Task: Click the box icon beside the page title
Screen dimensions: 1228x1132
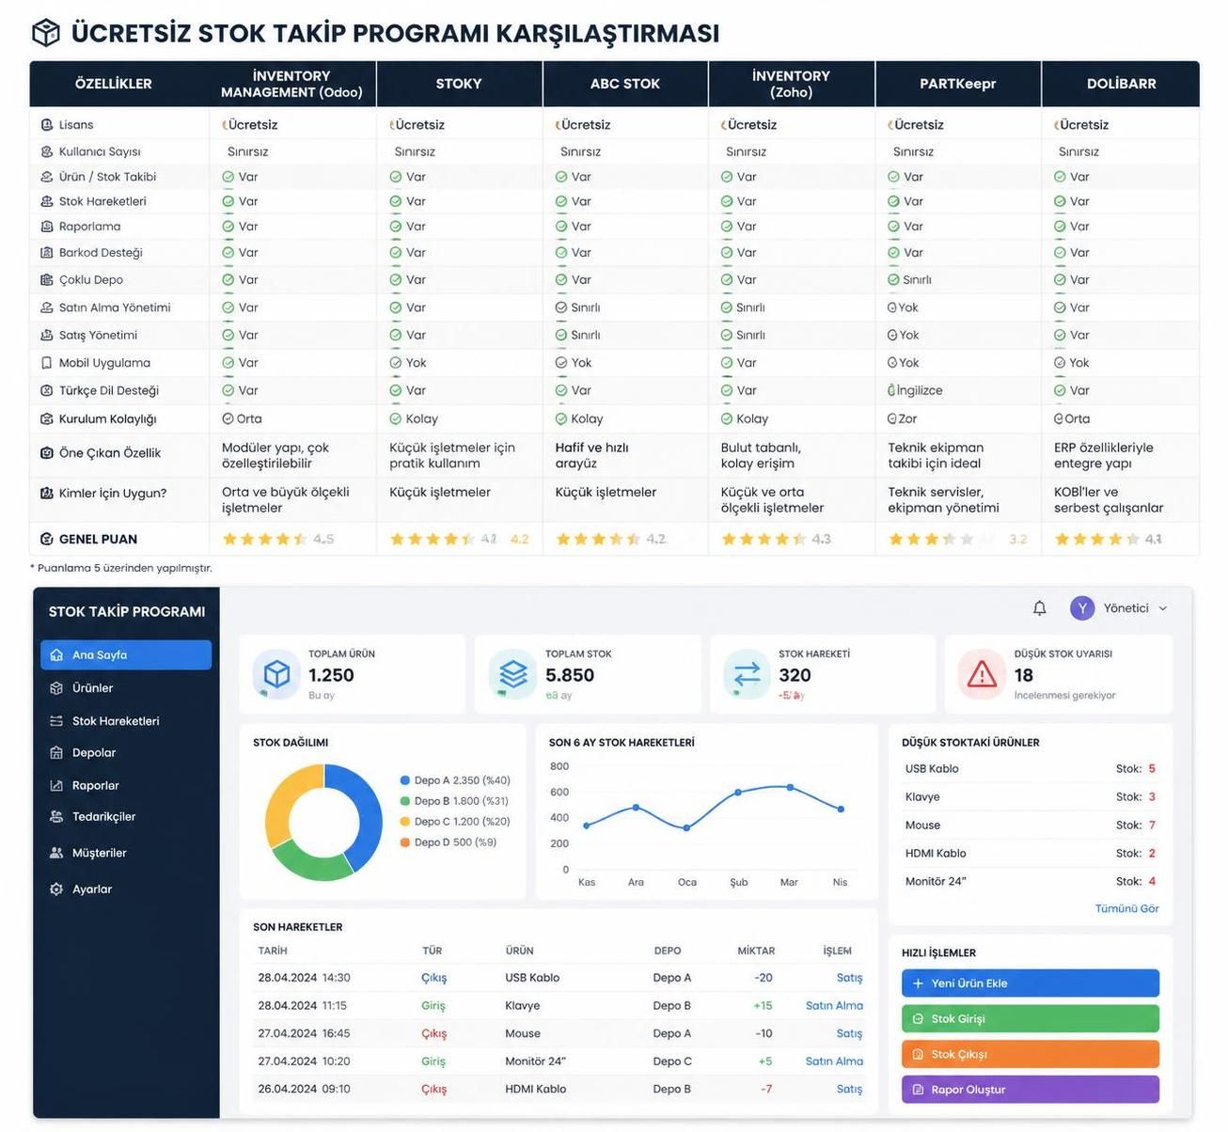Action: [45, 33]
